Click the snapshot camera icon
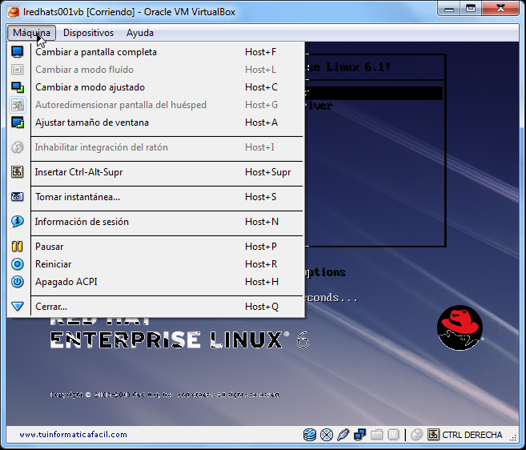The image size is (526, 450). tap(18, 197)
